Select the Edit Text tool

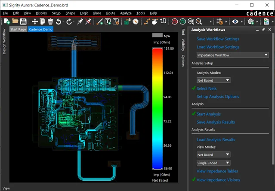pyautogui.click(x=116, y=21)
